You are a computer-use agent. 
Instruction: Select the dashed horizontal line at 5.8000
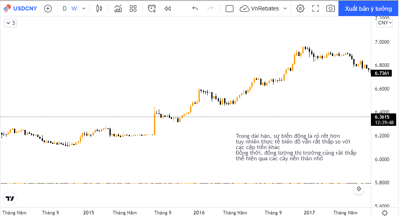coord(186,183)
